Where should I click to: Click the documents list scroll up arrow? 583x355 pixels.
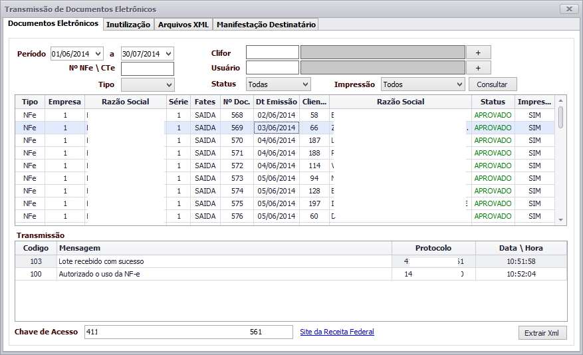click(560, 101)
